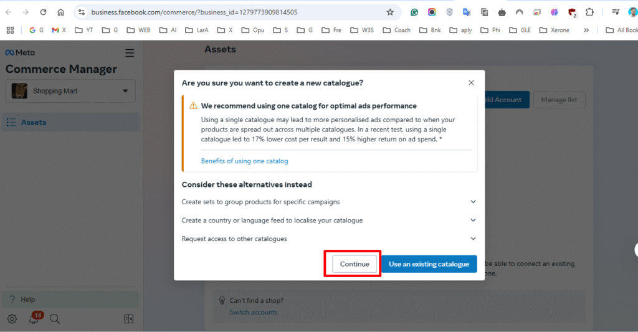Open Help in the sidebar
Image resolution: width=638 pixels, height=332 pixels.
click(x=70, y=300)
